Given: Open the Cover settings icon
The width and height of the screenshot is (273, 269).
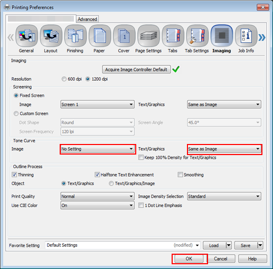Looking at the screenshot, I should (x=124, y=36).
